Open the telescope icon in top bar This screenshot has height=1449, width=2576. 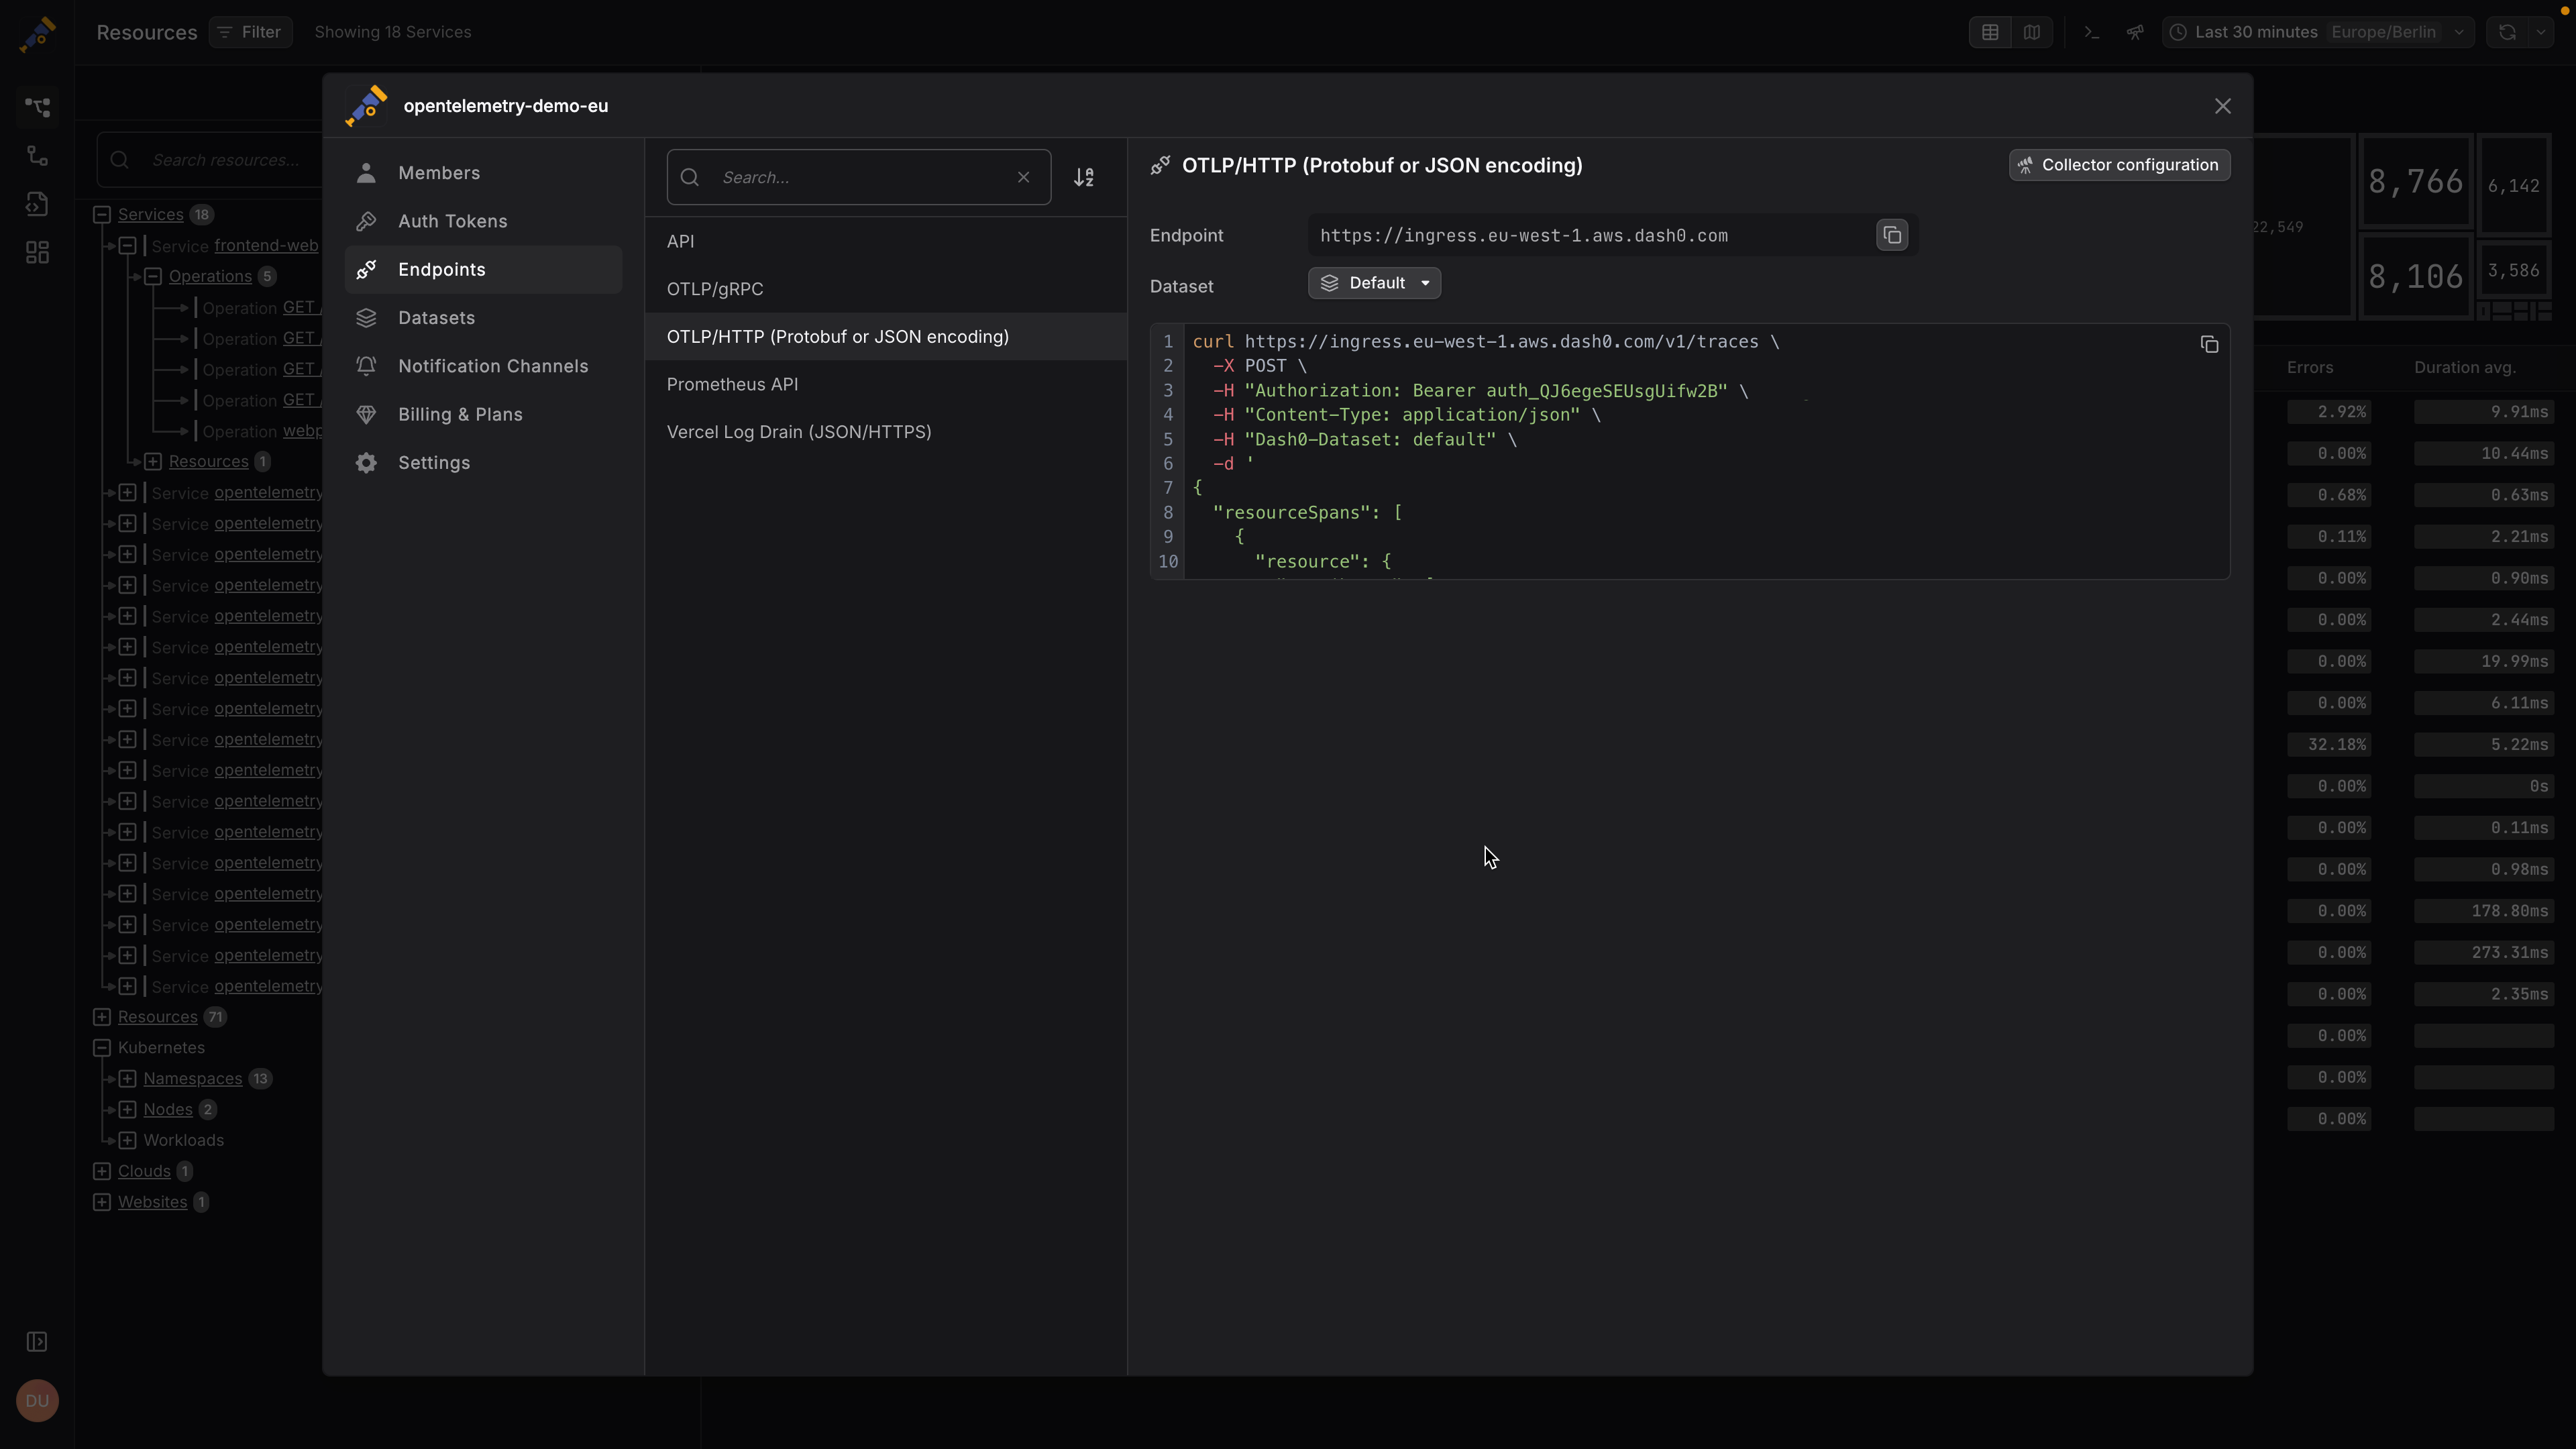(2135, 32)
